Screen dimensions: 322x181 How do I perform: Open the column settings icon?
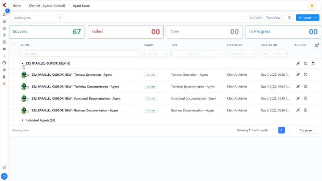(x=317, y=45)
